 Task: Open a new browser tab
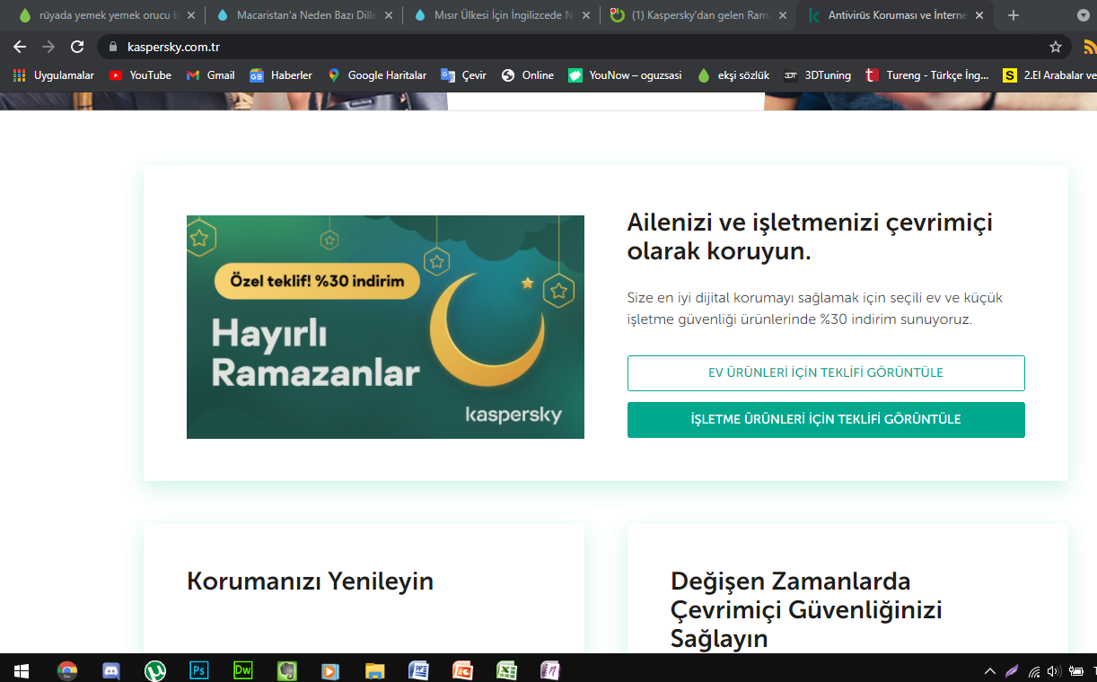coord(1014,15)
